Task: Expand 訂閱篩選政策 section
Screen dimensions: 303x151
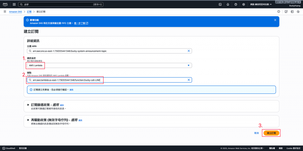Action: [x=29, y=105]
